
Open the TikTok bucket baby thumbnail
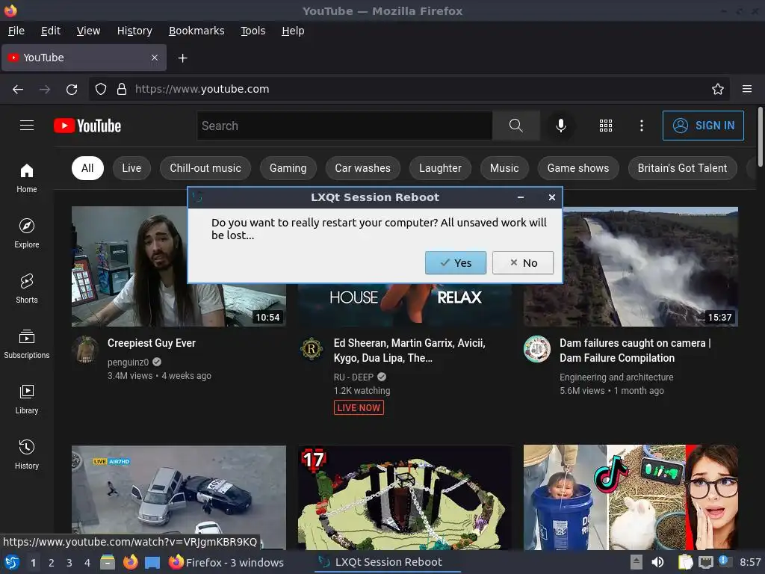click(x=631, y=497)
